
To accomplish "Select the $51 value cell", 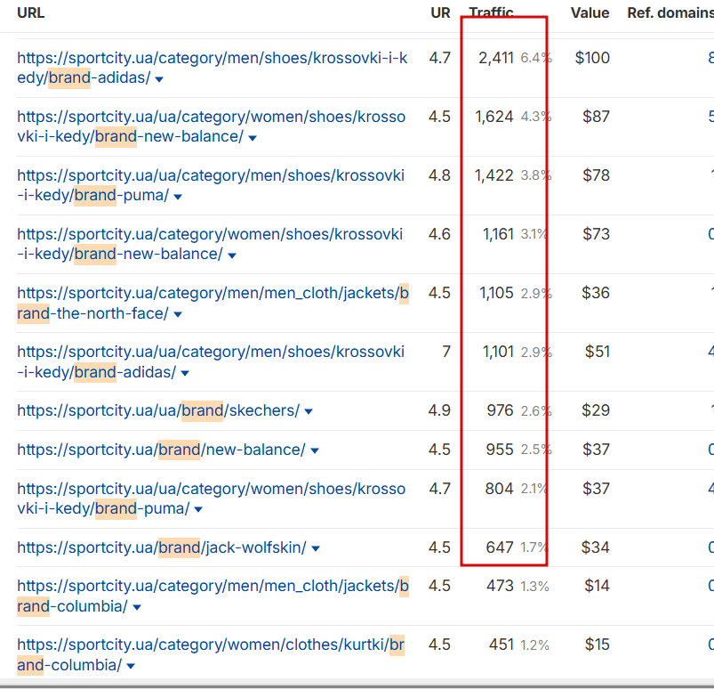I will pyautogui.click(x=598, y=352).
